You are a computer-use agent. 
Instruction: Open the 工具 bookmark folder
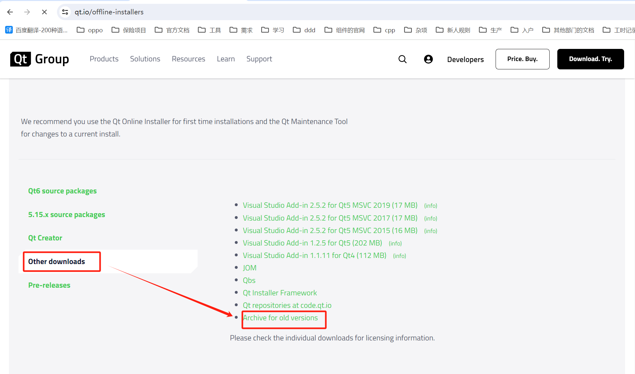209,30
